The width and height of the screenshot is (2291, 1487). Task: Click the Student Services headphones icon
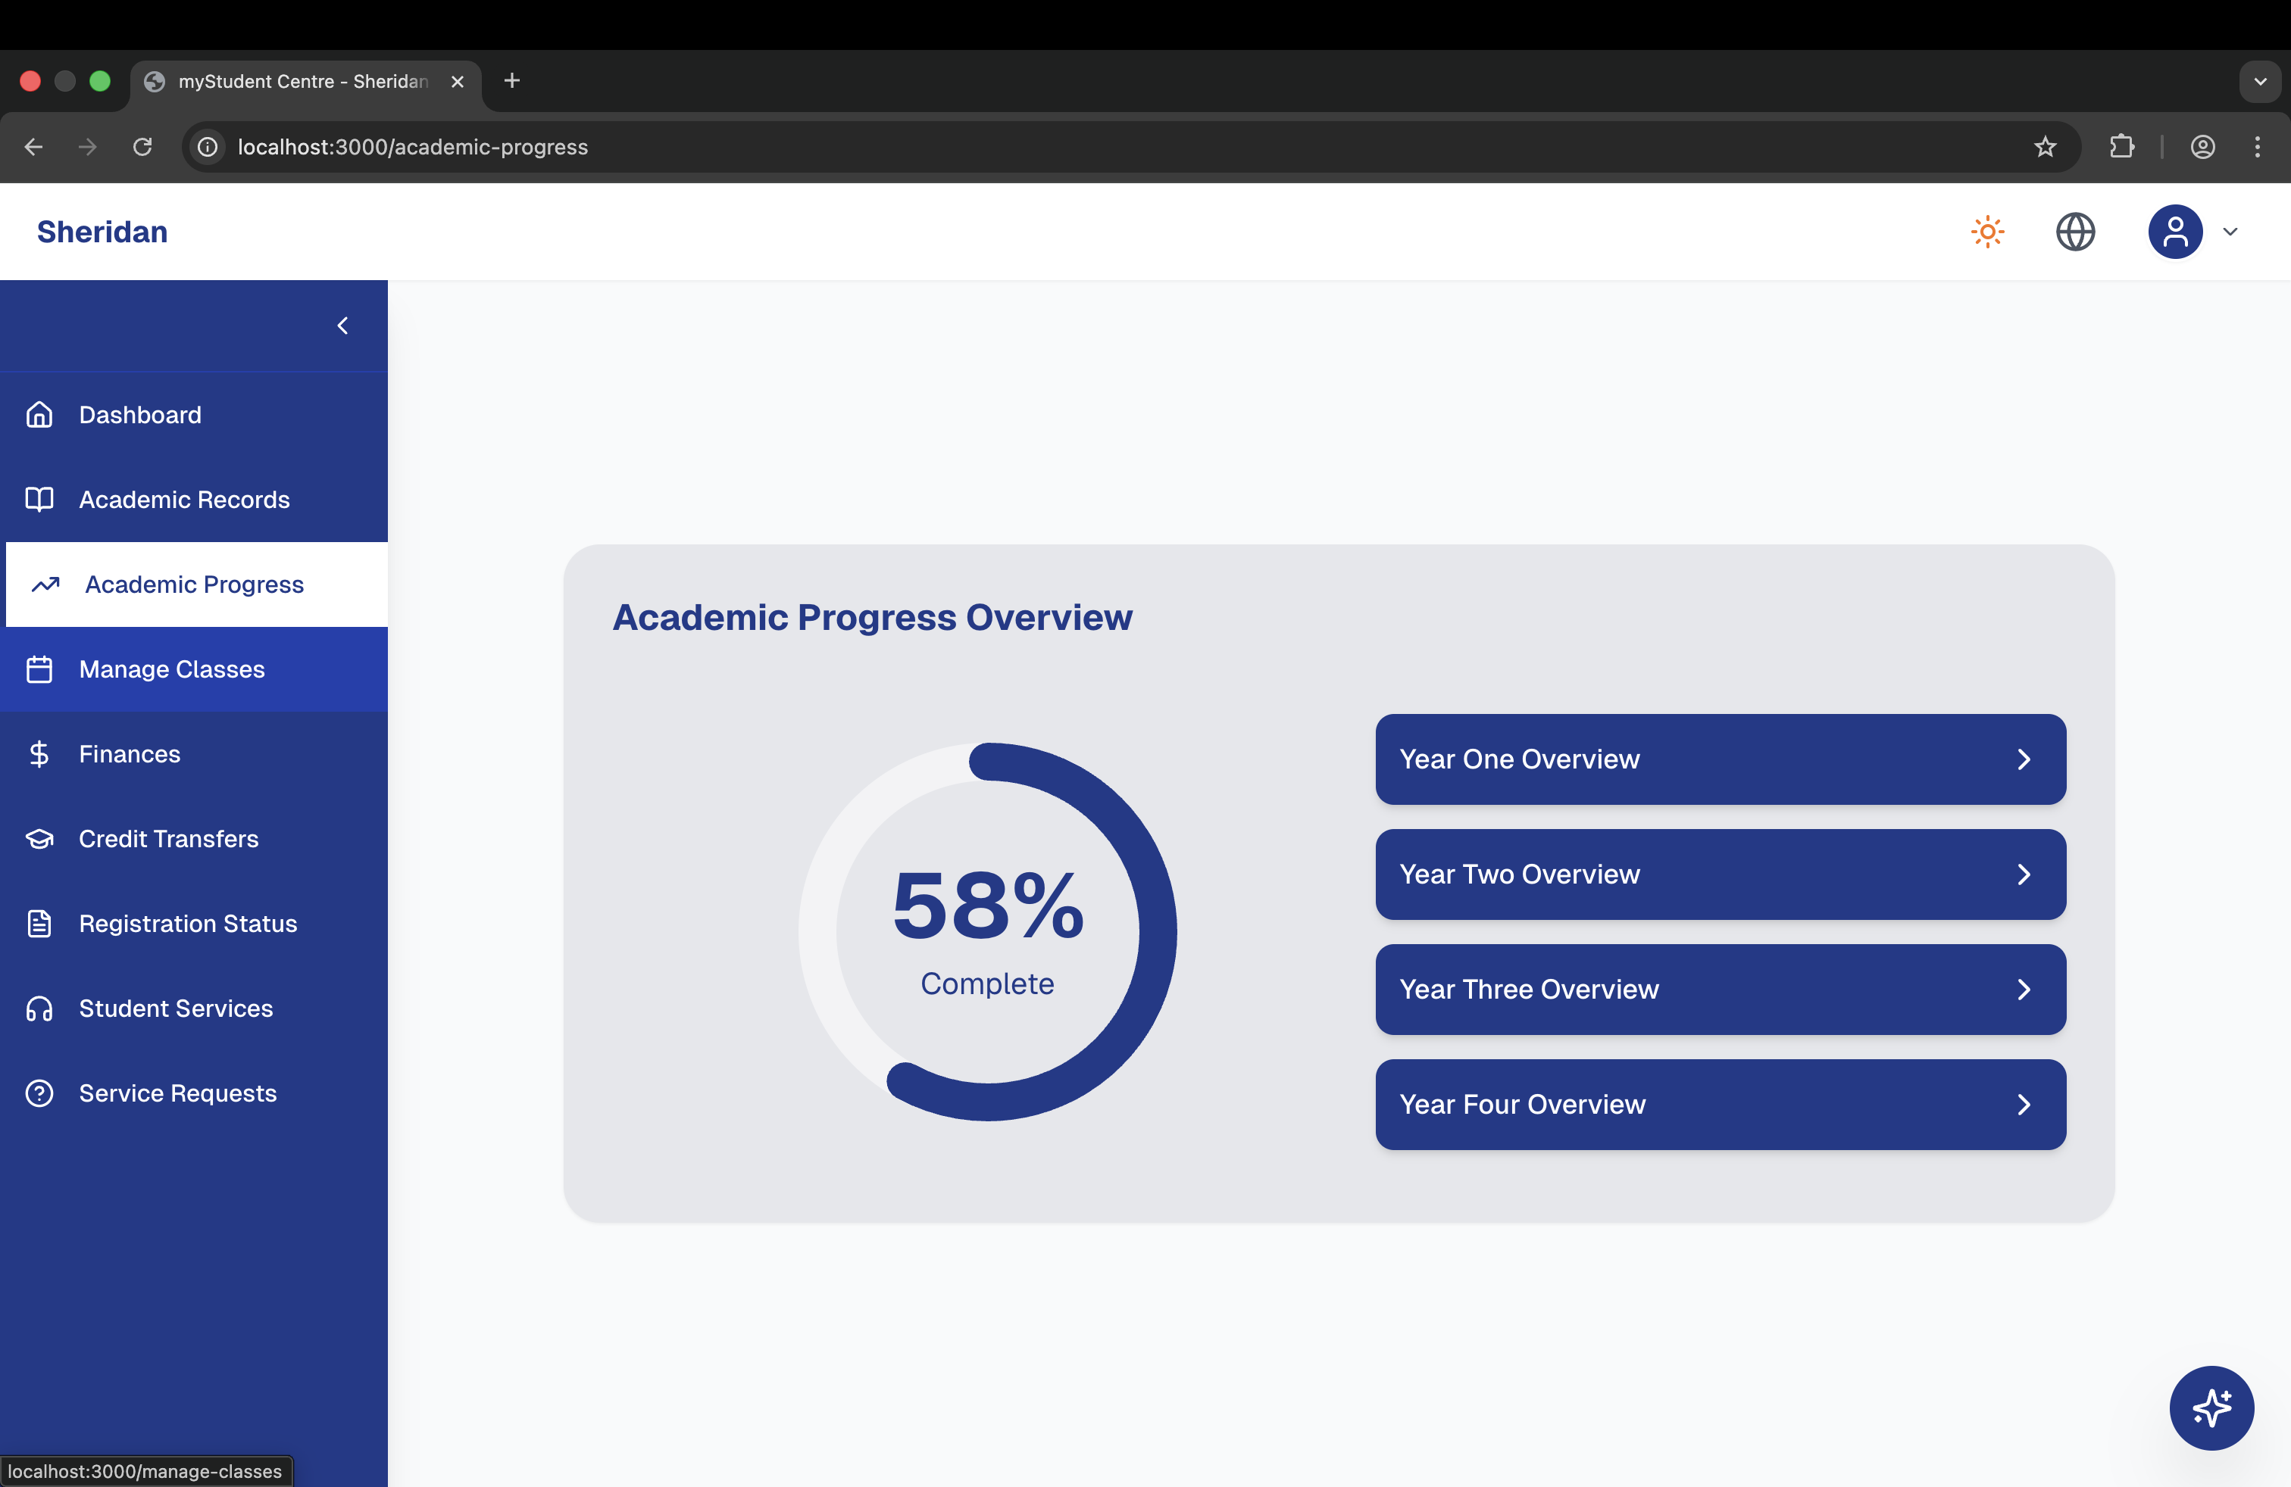39,1008
